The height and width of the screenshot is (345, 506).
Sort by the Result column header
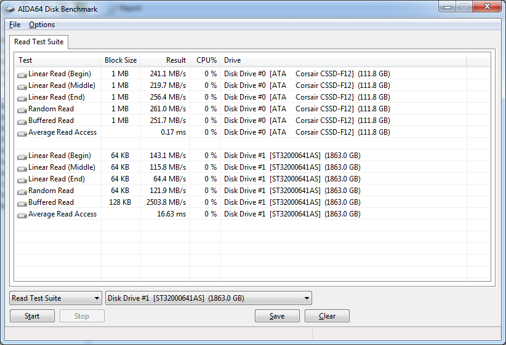(x=165, y=60)
